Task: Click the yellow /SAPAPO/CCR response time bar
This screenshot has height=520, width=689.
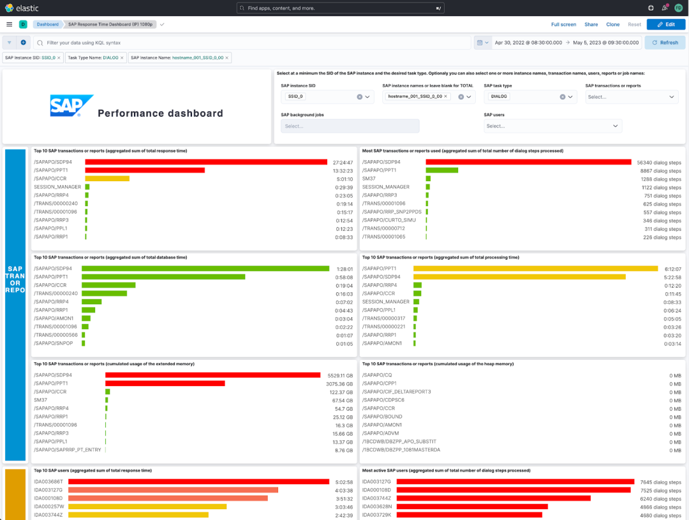Action: pos(107,179)
